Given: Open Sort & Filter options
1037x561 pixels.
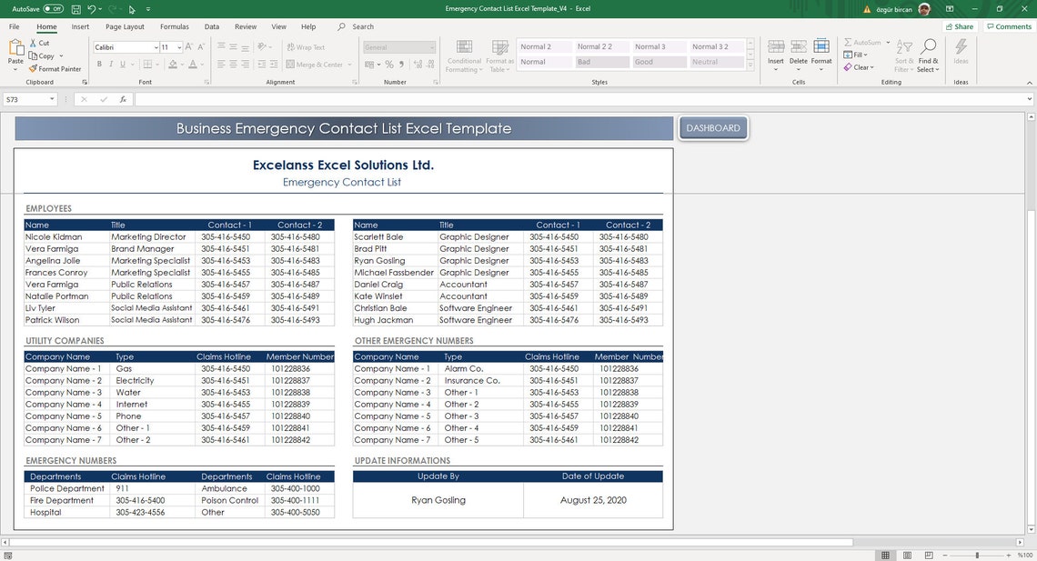Looking at the screenshot, I should click(901, 52).
